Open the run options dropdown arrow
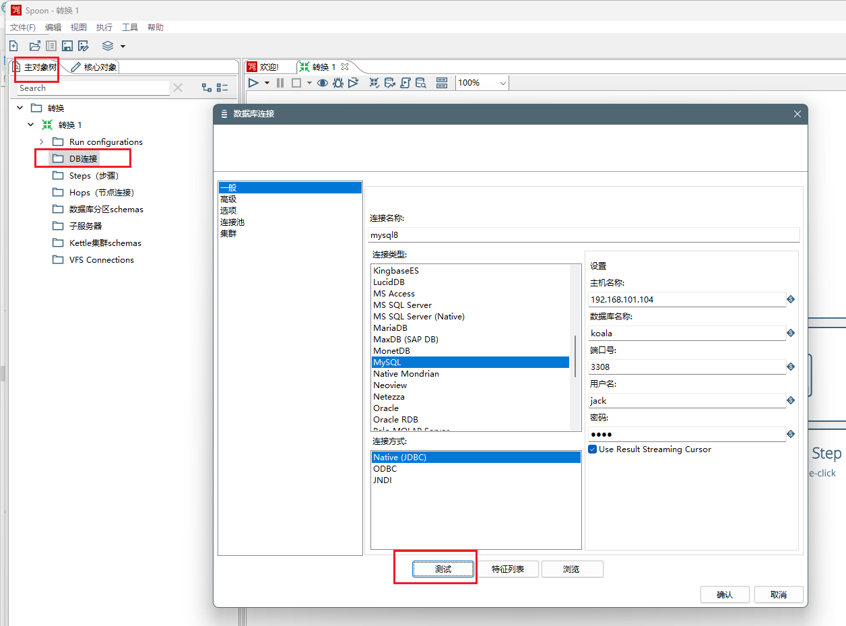This screenshot has width=846, height=626. [267, 84]
